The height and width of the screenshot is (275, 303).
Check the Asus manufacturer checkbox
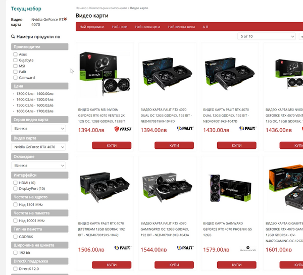point(16,54)
